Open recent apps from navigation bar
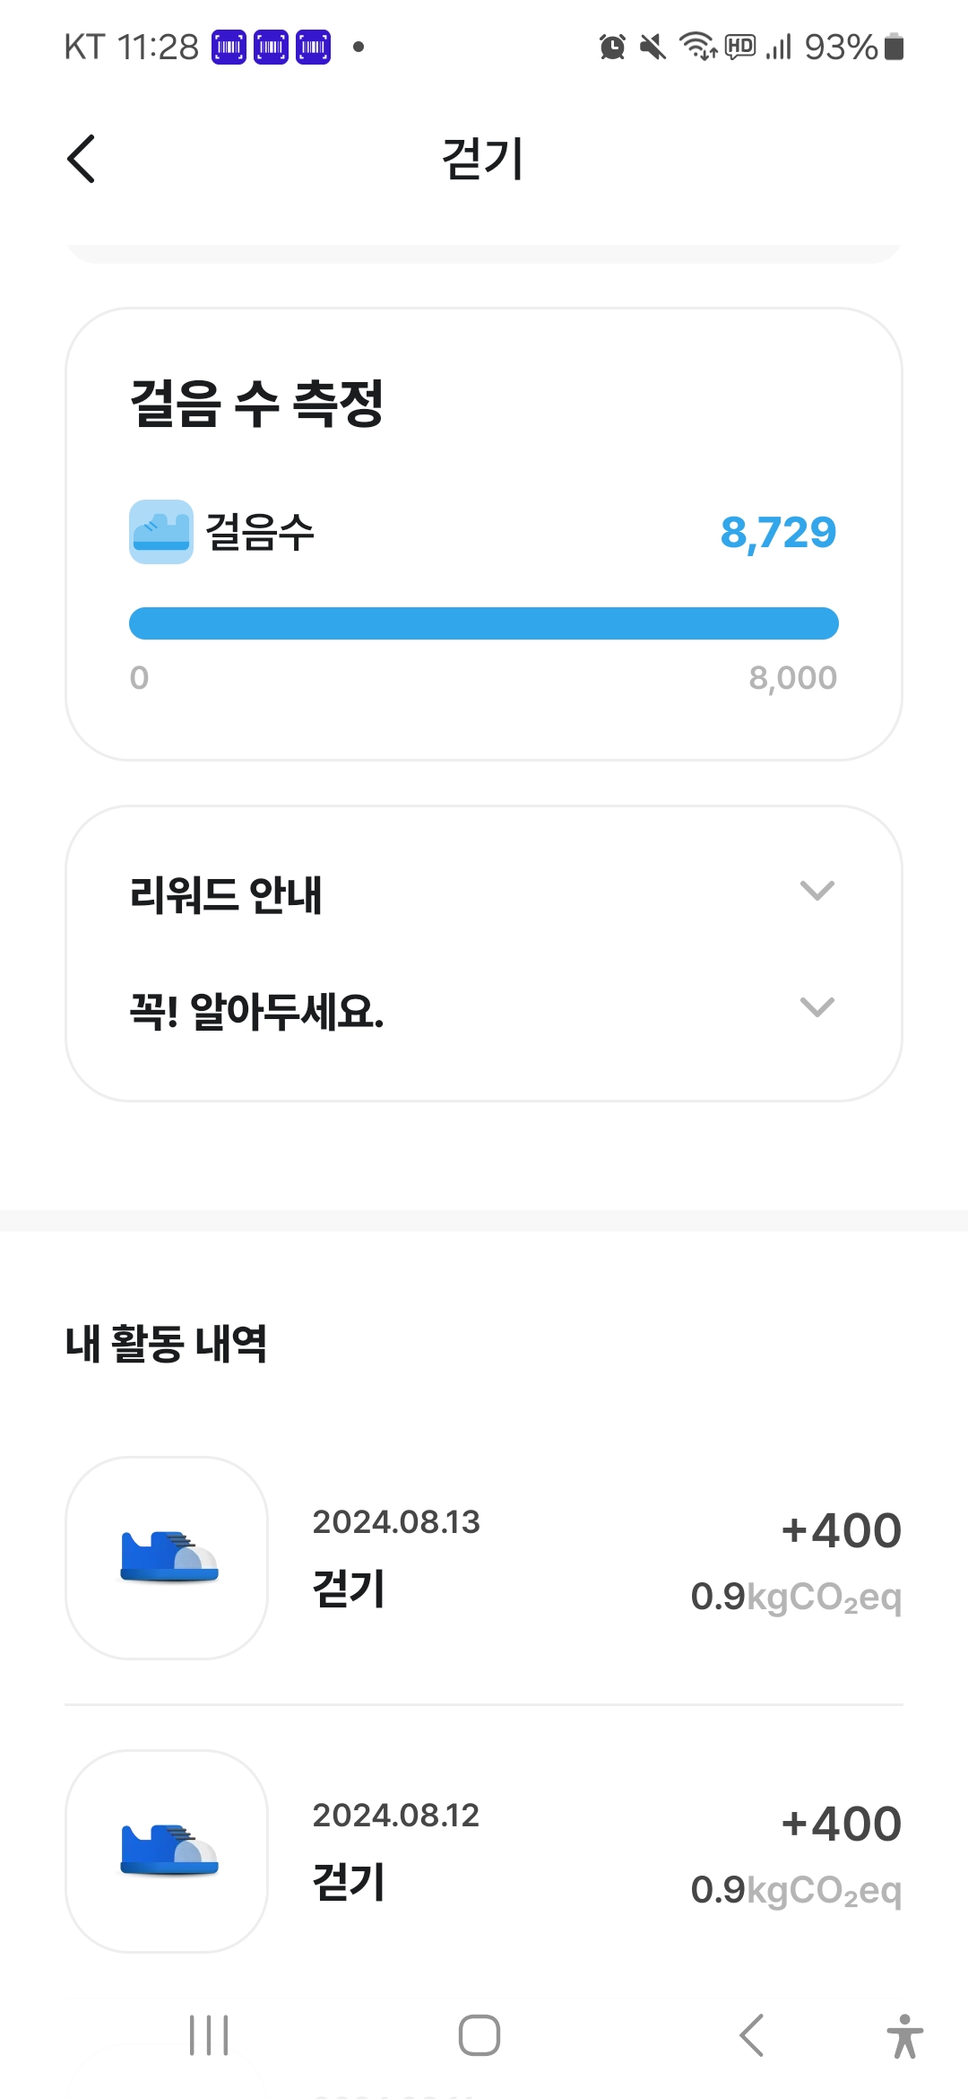The height and width of the screenshot is (2099, 968). click(x=209, y=2035)
